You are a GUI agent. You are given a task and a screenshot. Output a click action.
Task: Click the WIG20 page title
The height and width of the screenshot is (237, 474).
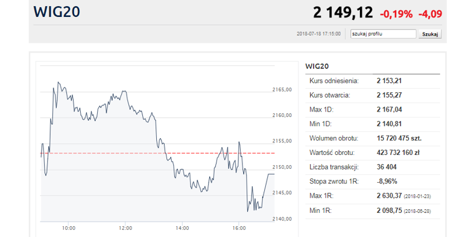(57, 12)
